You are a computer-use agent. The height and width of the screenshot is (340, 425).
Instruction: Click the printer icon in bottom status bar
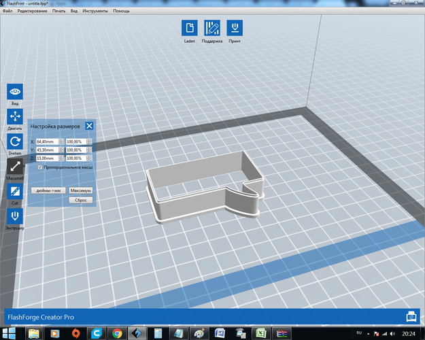411,317
